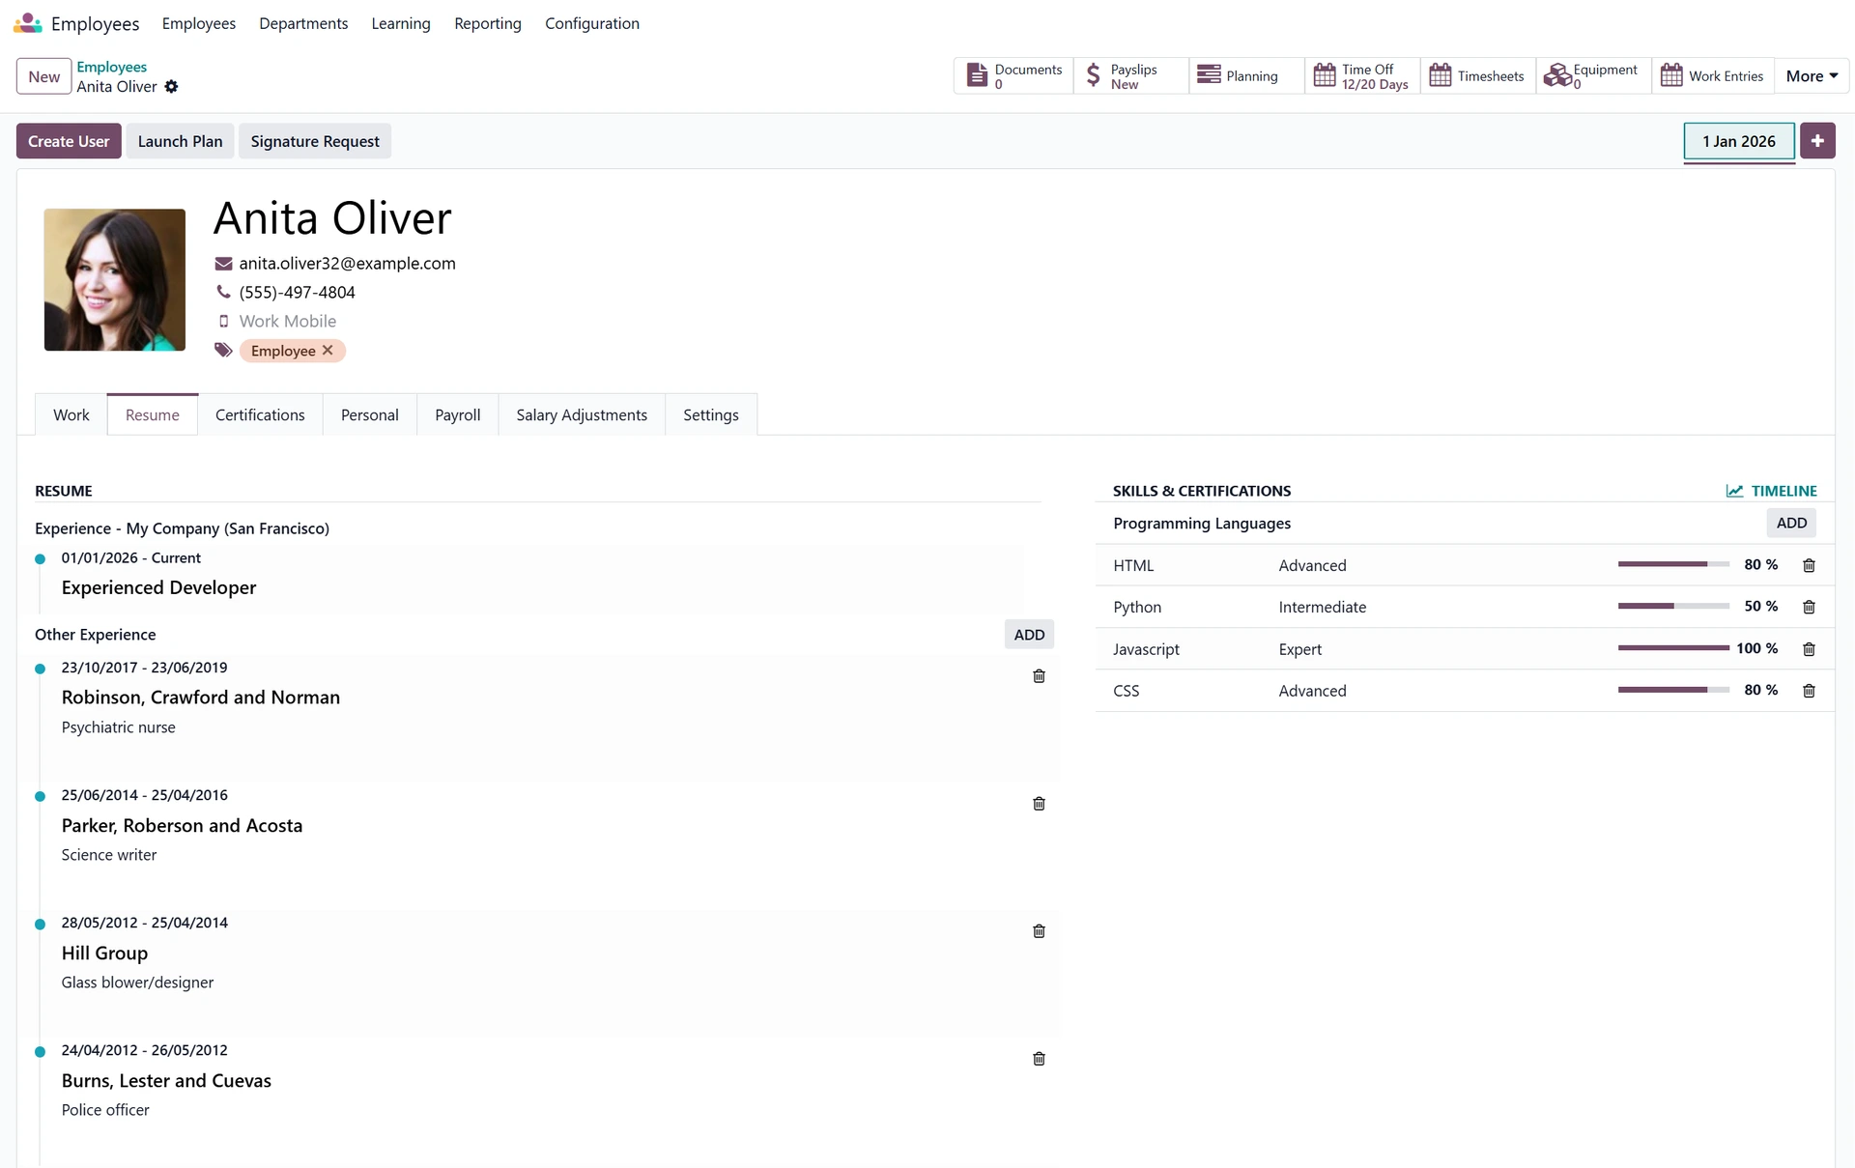The height and width of the screenshot is (1168, 1855).
Task: Click the HTML 80% progress bar
Action: 1673,564
